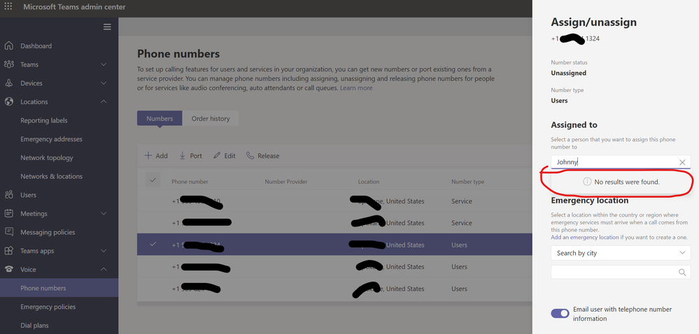This screenshot has height=334, width=699.
Task: Sort by Number Provider column header
Action: 286,182
